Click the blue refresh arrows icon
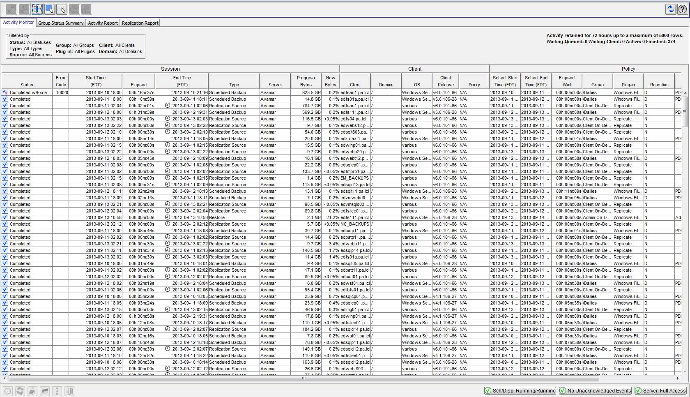Viewport: 690px width, 397px height. click(x=671, y=9)
